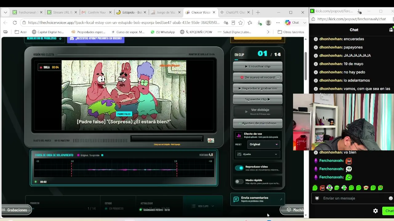Open the Curso de vapor bookmark
The width and height of the screenshot is (394, 221).
click(128, 32)
